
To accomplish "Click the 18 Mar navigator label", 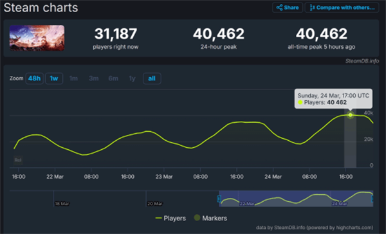I will pos(62,204).
